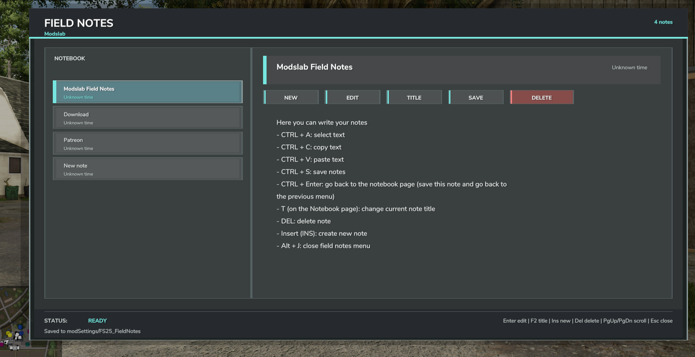Screen dimensions: 695x357
Task: Click the 'CTRL + S: save notes' line
Action: tap(311, 172)
